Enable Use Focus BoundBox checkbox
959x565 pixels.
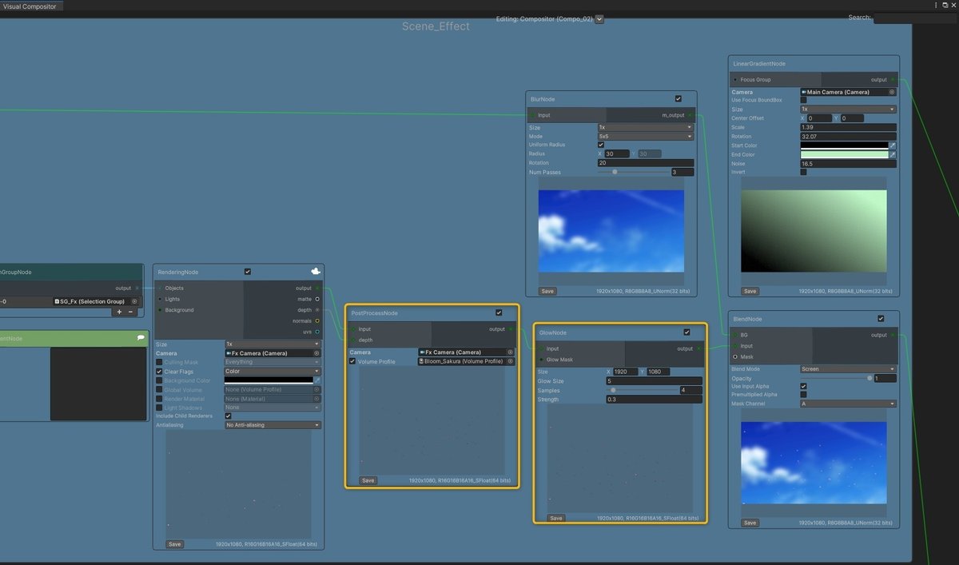pyautogui.click(x=803, y=100)
